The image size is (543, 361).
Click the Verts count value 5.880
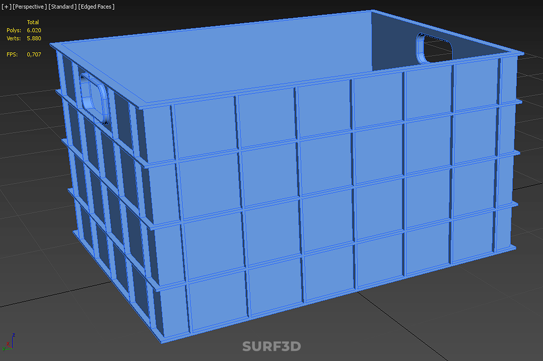34,38
